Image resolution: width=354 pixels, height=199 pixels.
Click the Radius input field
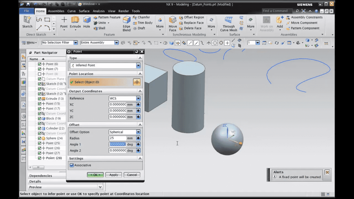[118, 138]
